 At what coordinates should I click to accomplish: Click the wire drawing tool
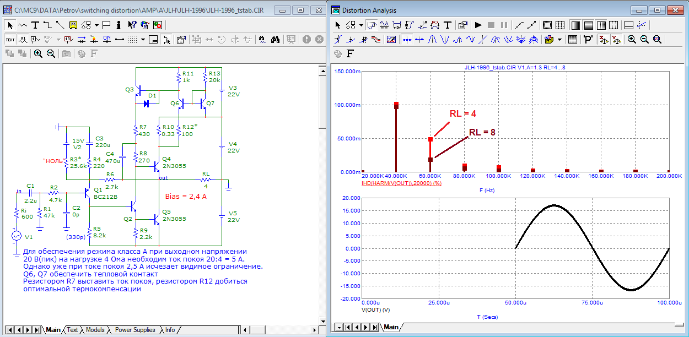tap(47, 25)
